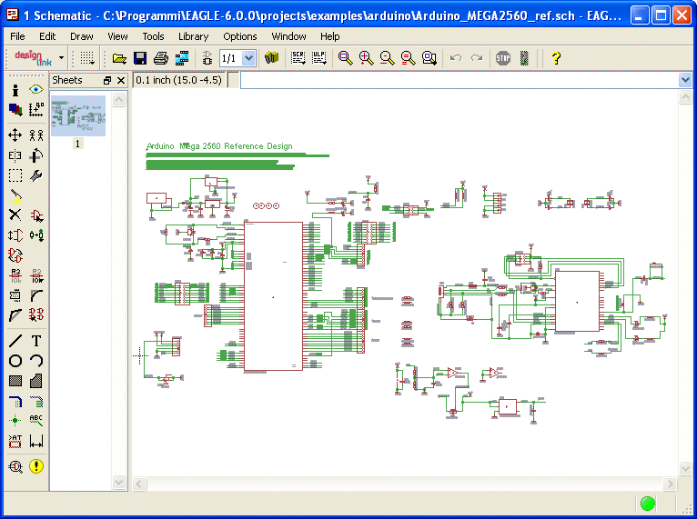Run a ULP program
This screenshot has width=697, height=519.
tap(318, 57)
